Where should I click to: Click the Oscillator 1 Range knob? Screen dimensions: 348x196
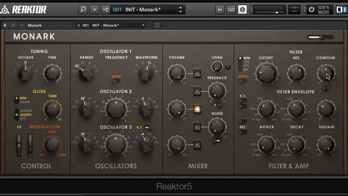click(86, 73)
